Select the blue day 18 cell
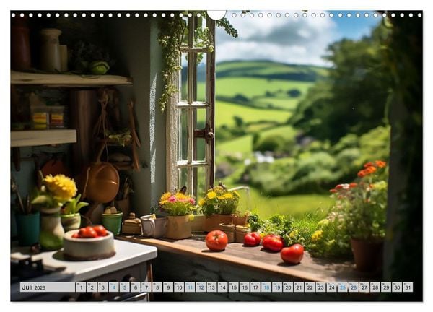This screenshot has width=433, height=312. (266, 287)
